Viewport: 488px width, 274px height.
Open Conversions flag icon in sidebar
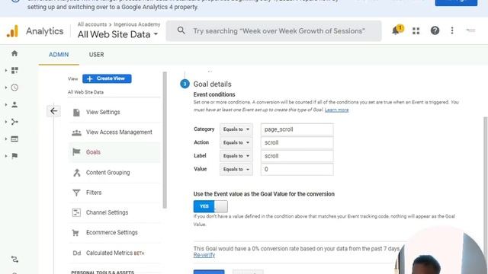pos(14,156)
